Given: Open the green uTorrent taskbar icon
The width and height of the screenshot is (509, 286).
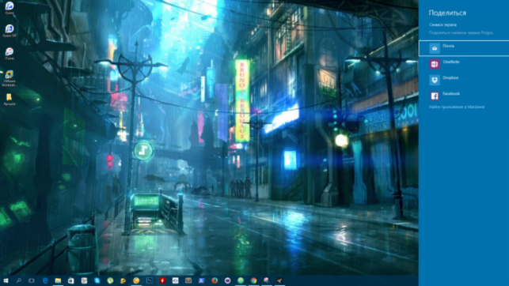Looking at the screenshot, I should 110,280.
